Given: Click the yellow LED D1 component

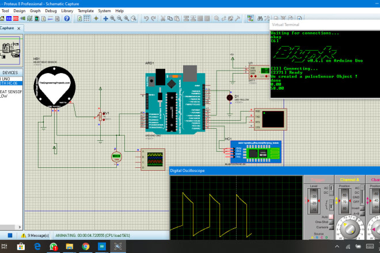Looking at the screenshot, I should click(230, 98).
